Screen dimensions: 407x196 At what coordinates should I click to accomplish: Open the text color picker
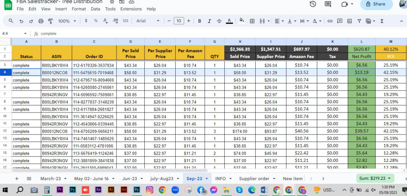pos(229,21)
